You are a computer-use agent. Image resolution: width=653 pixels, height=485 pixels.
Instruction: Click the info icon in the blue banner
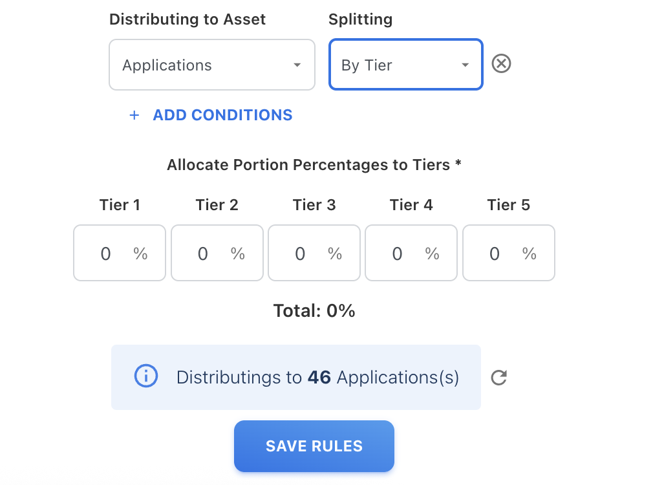point(146,376)
